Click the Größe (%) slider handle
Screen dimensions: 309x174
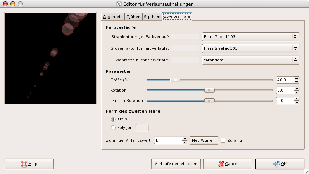pos(175,80)
